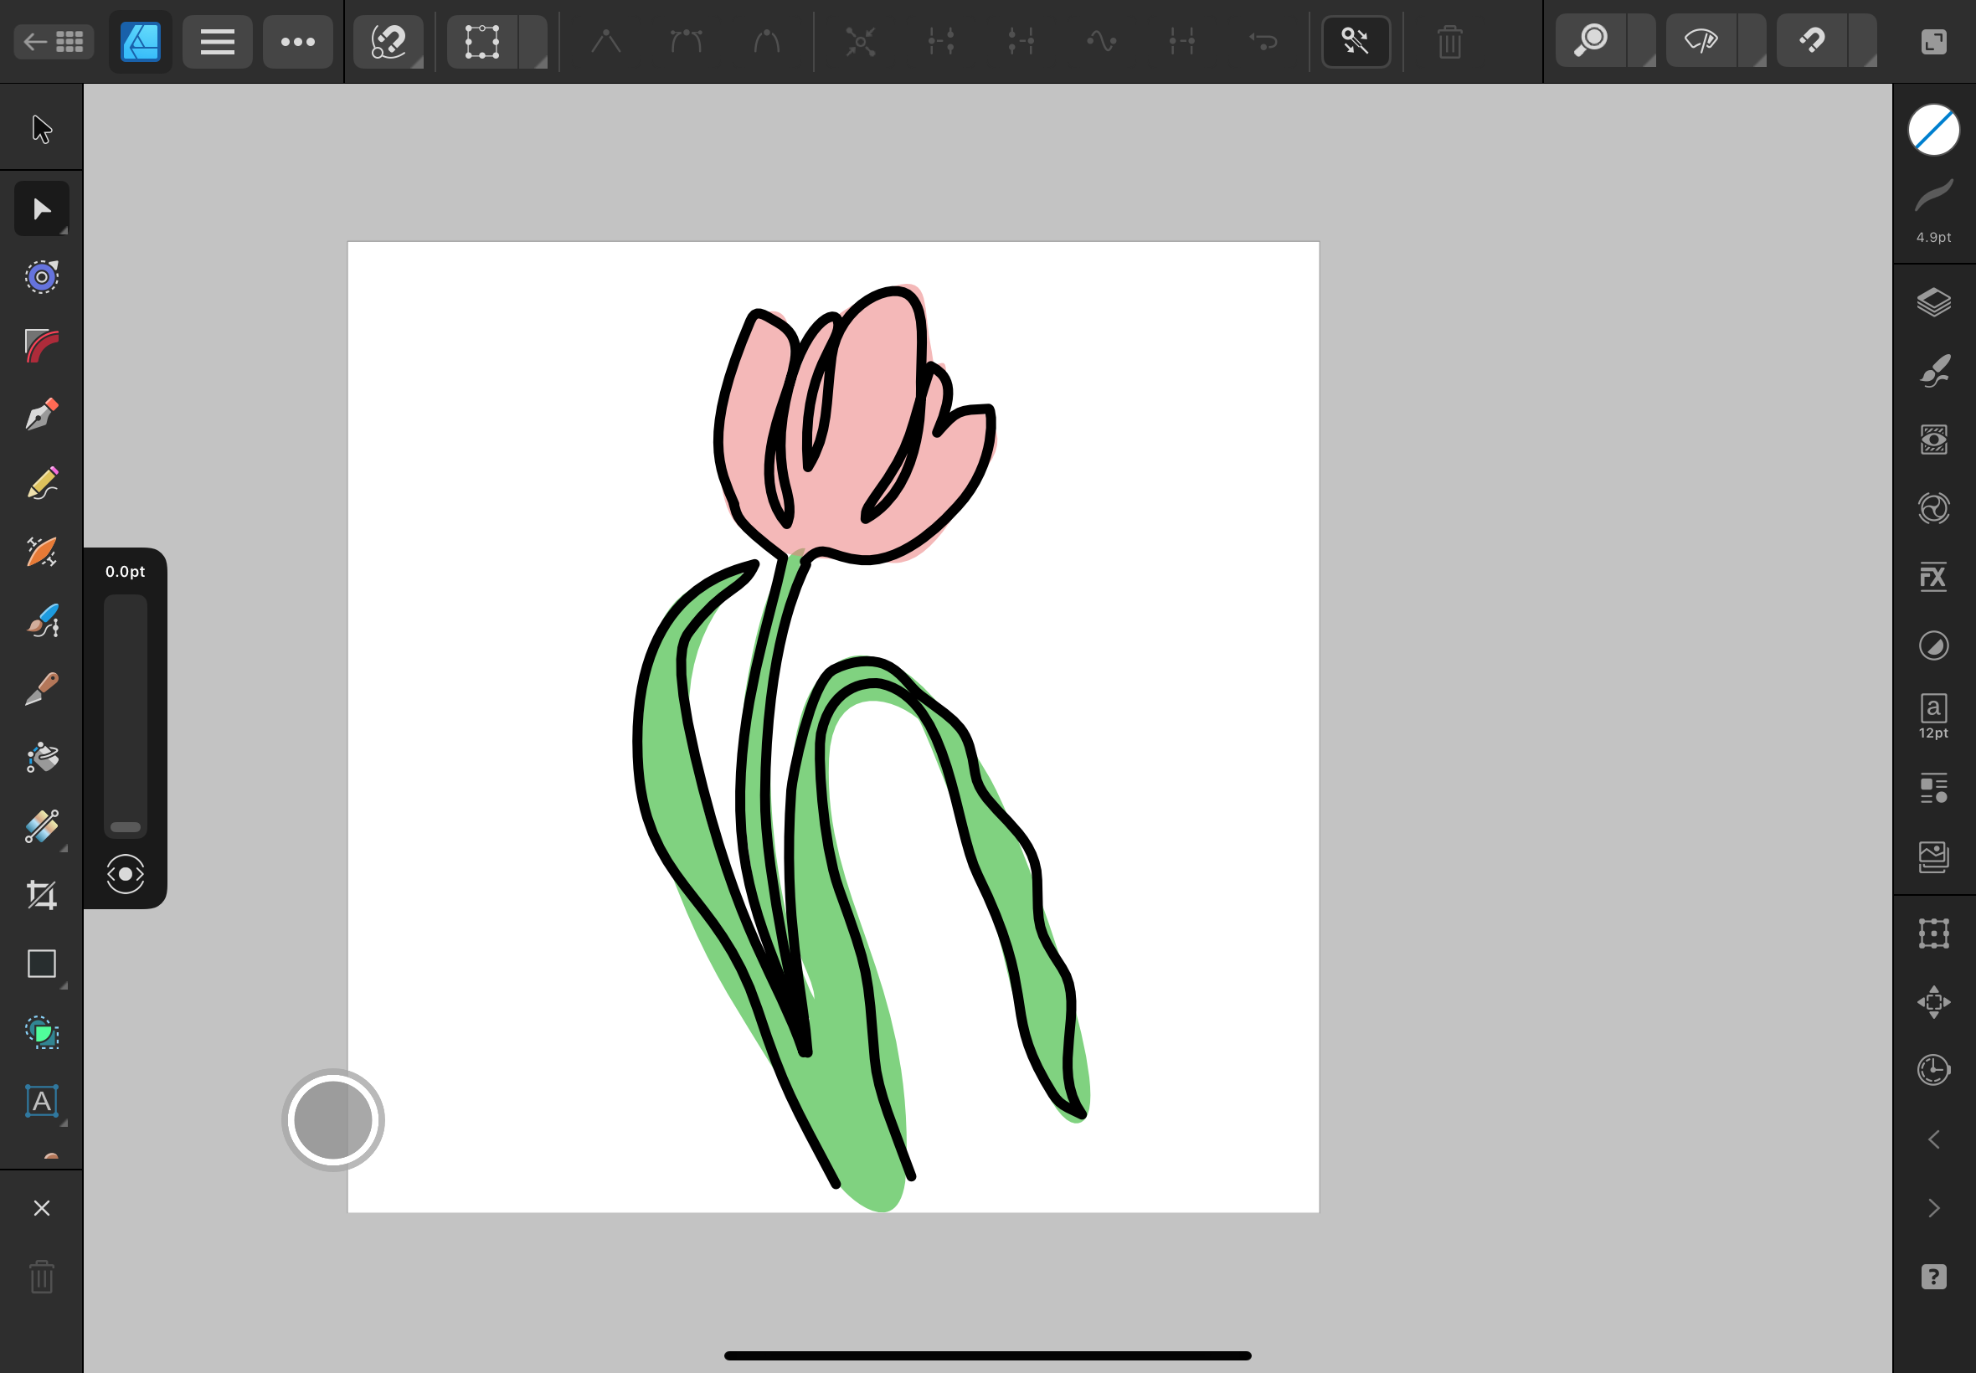Open the Swatches studio
Image resolution: width=1976 pixels, height=1373 pixels.
(x=1934, y=508)
